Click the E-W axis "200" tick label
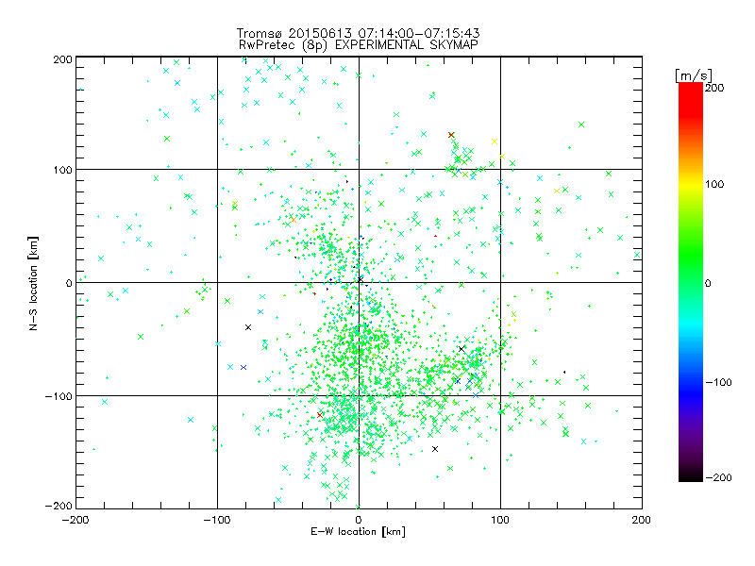755x566 pixels. coord(642,520)
